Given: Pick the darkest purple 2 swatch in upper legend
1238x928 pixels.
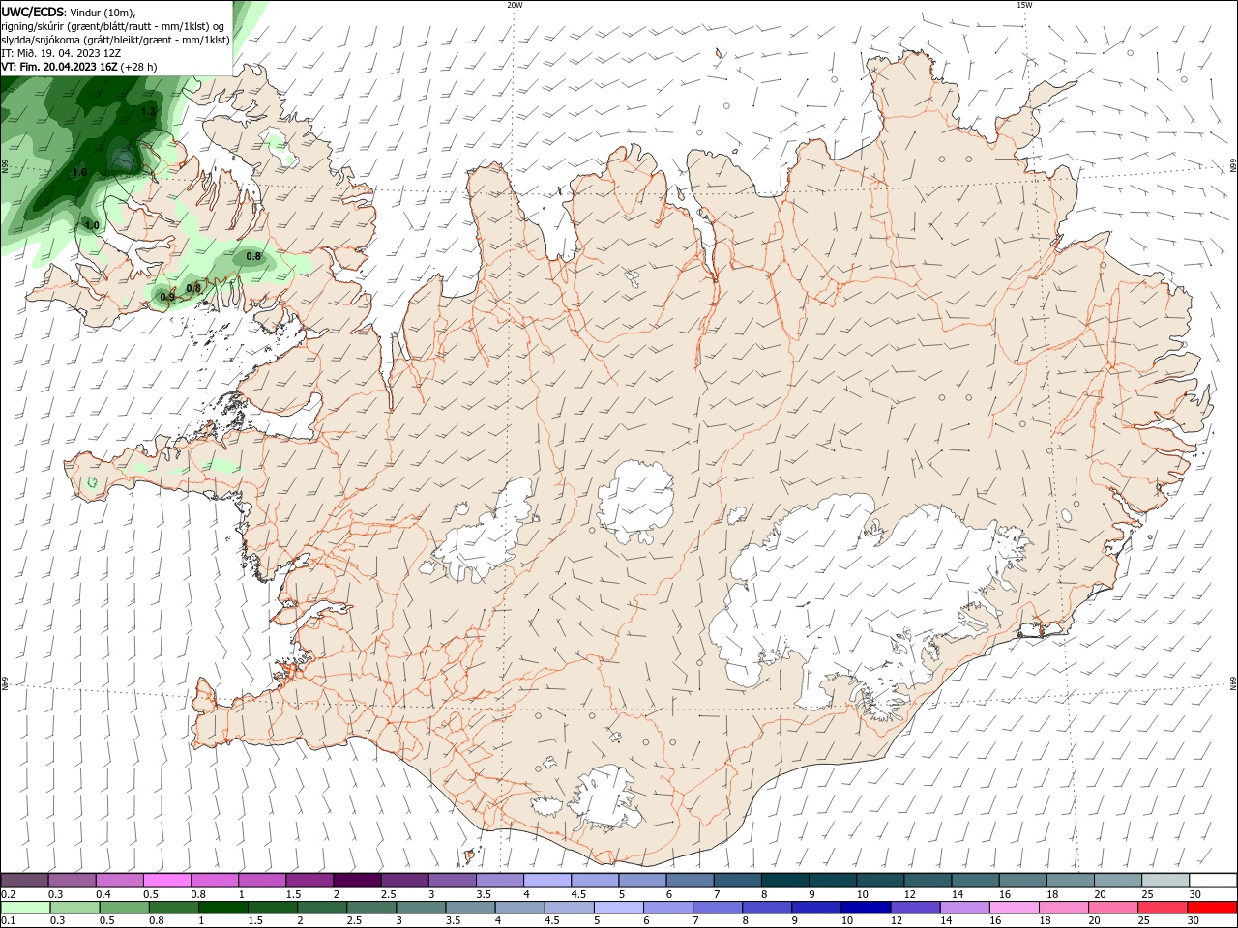Looking at the screenshot, I should (x=358, y=881).
